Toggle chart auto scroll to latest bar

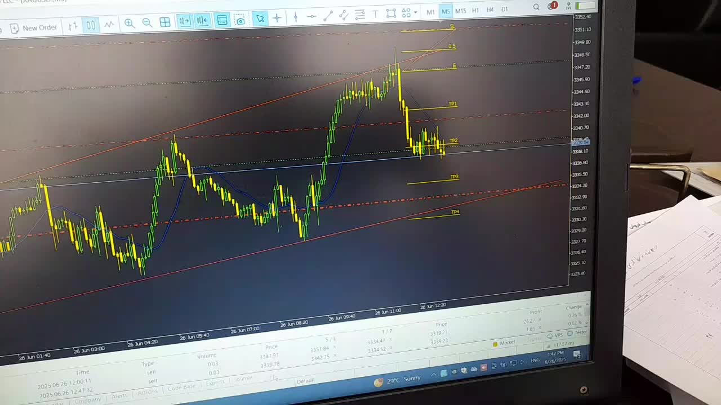pyautogui.click(x=184, y=21)
